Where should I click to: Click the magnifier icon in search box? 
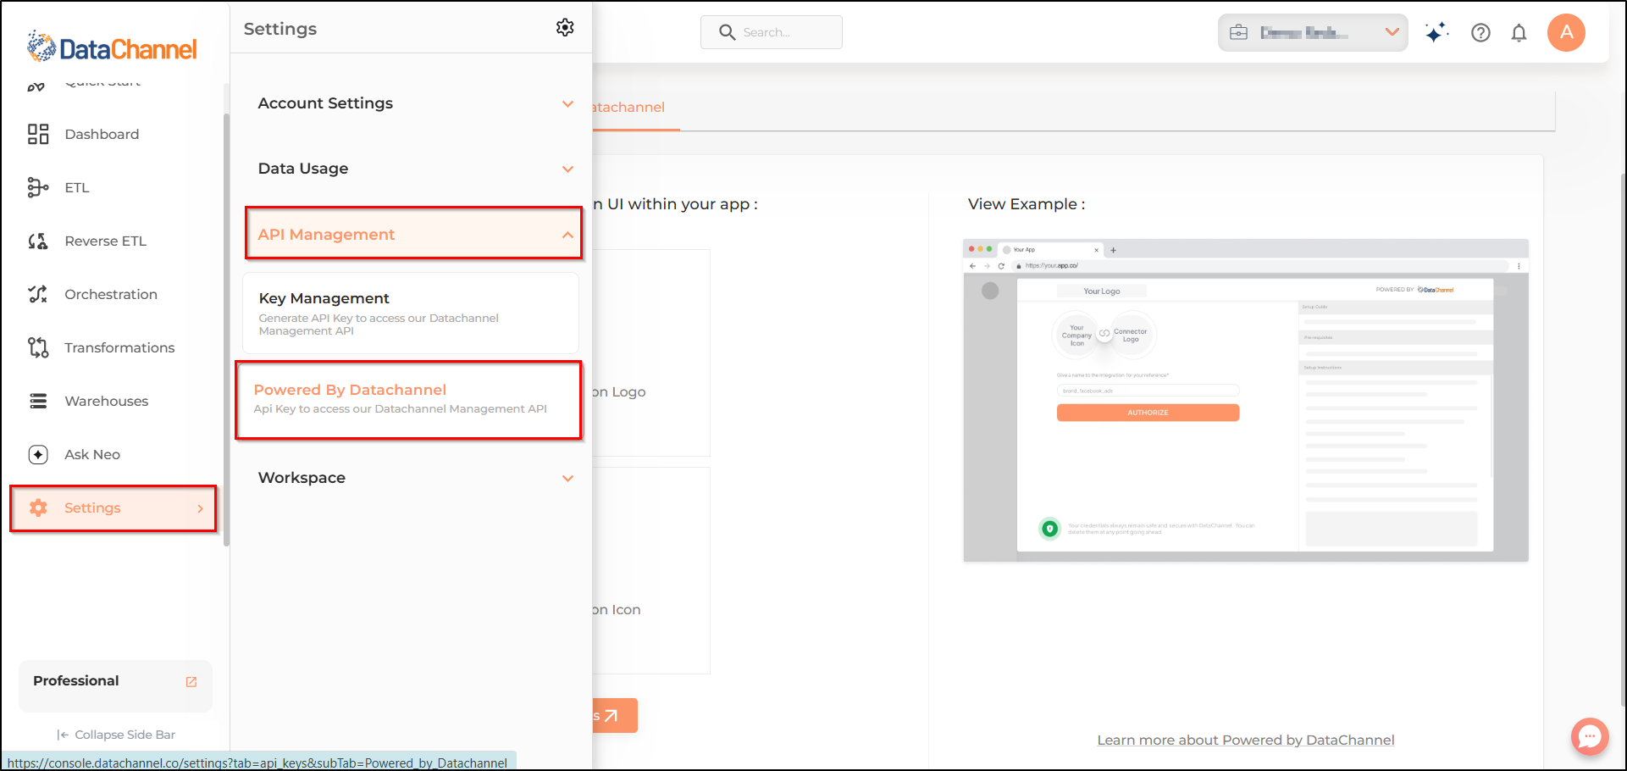(727, 32)
